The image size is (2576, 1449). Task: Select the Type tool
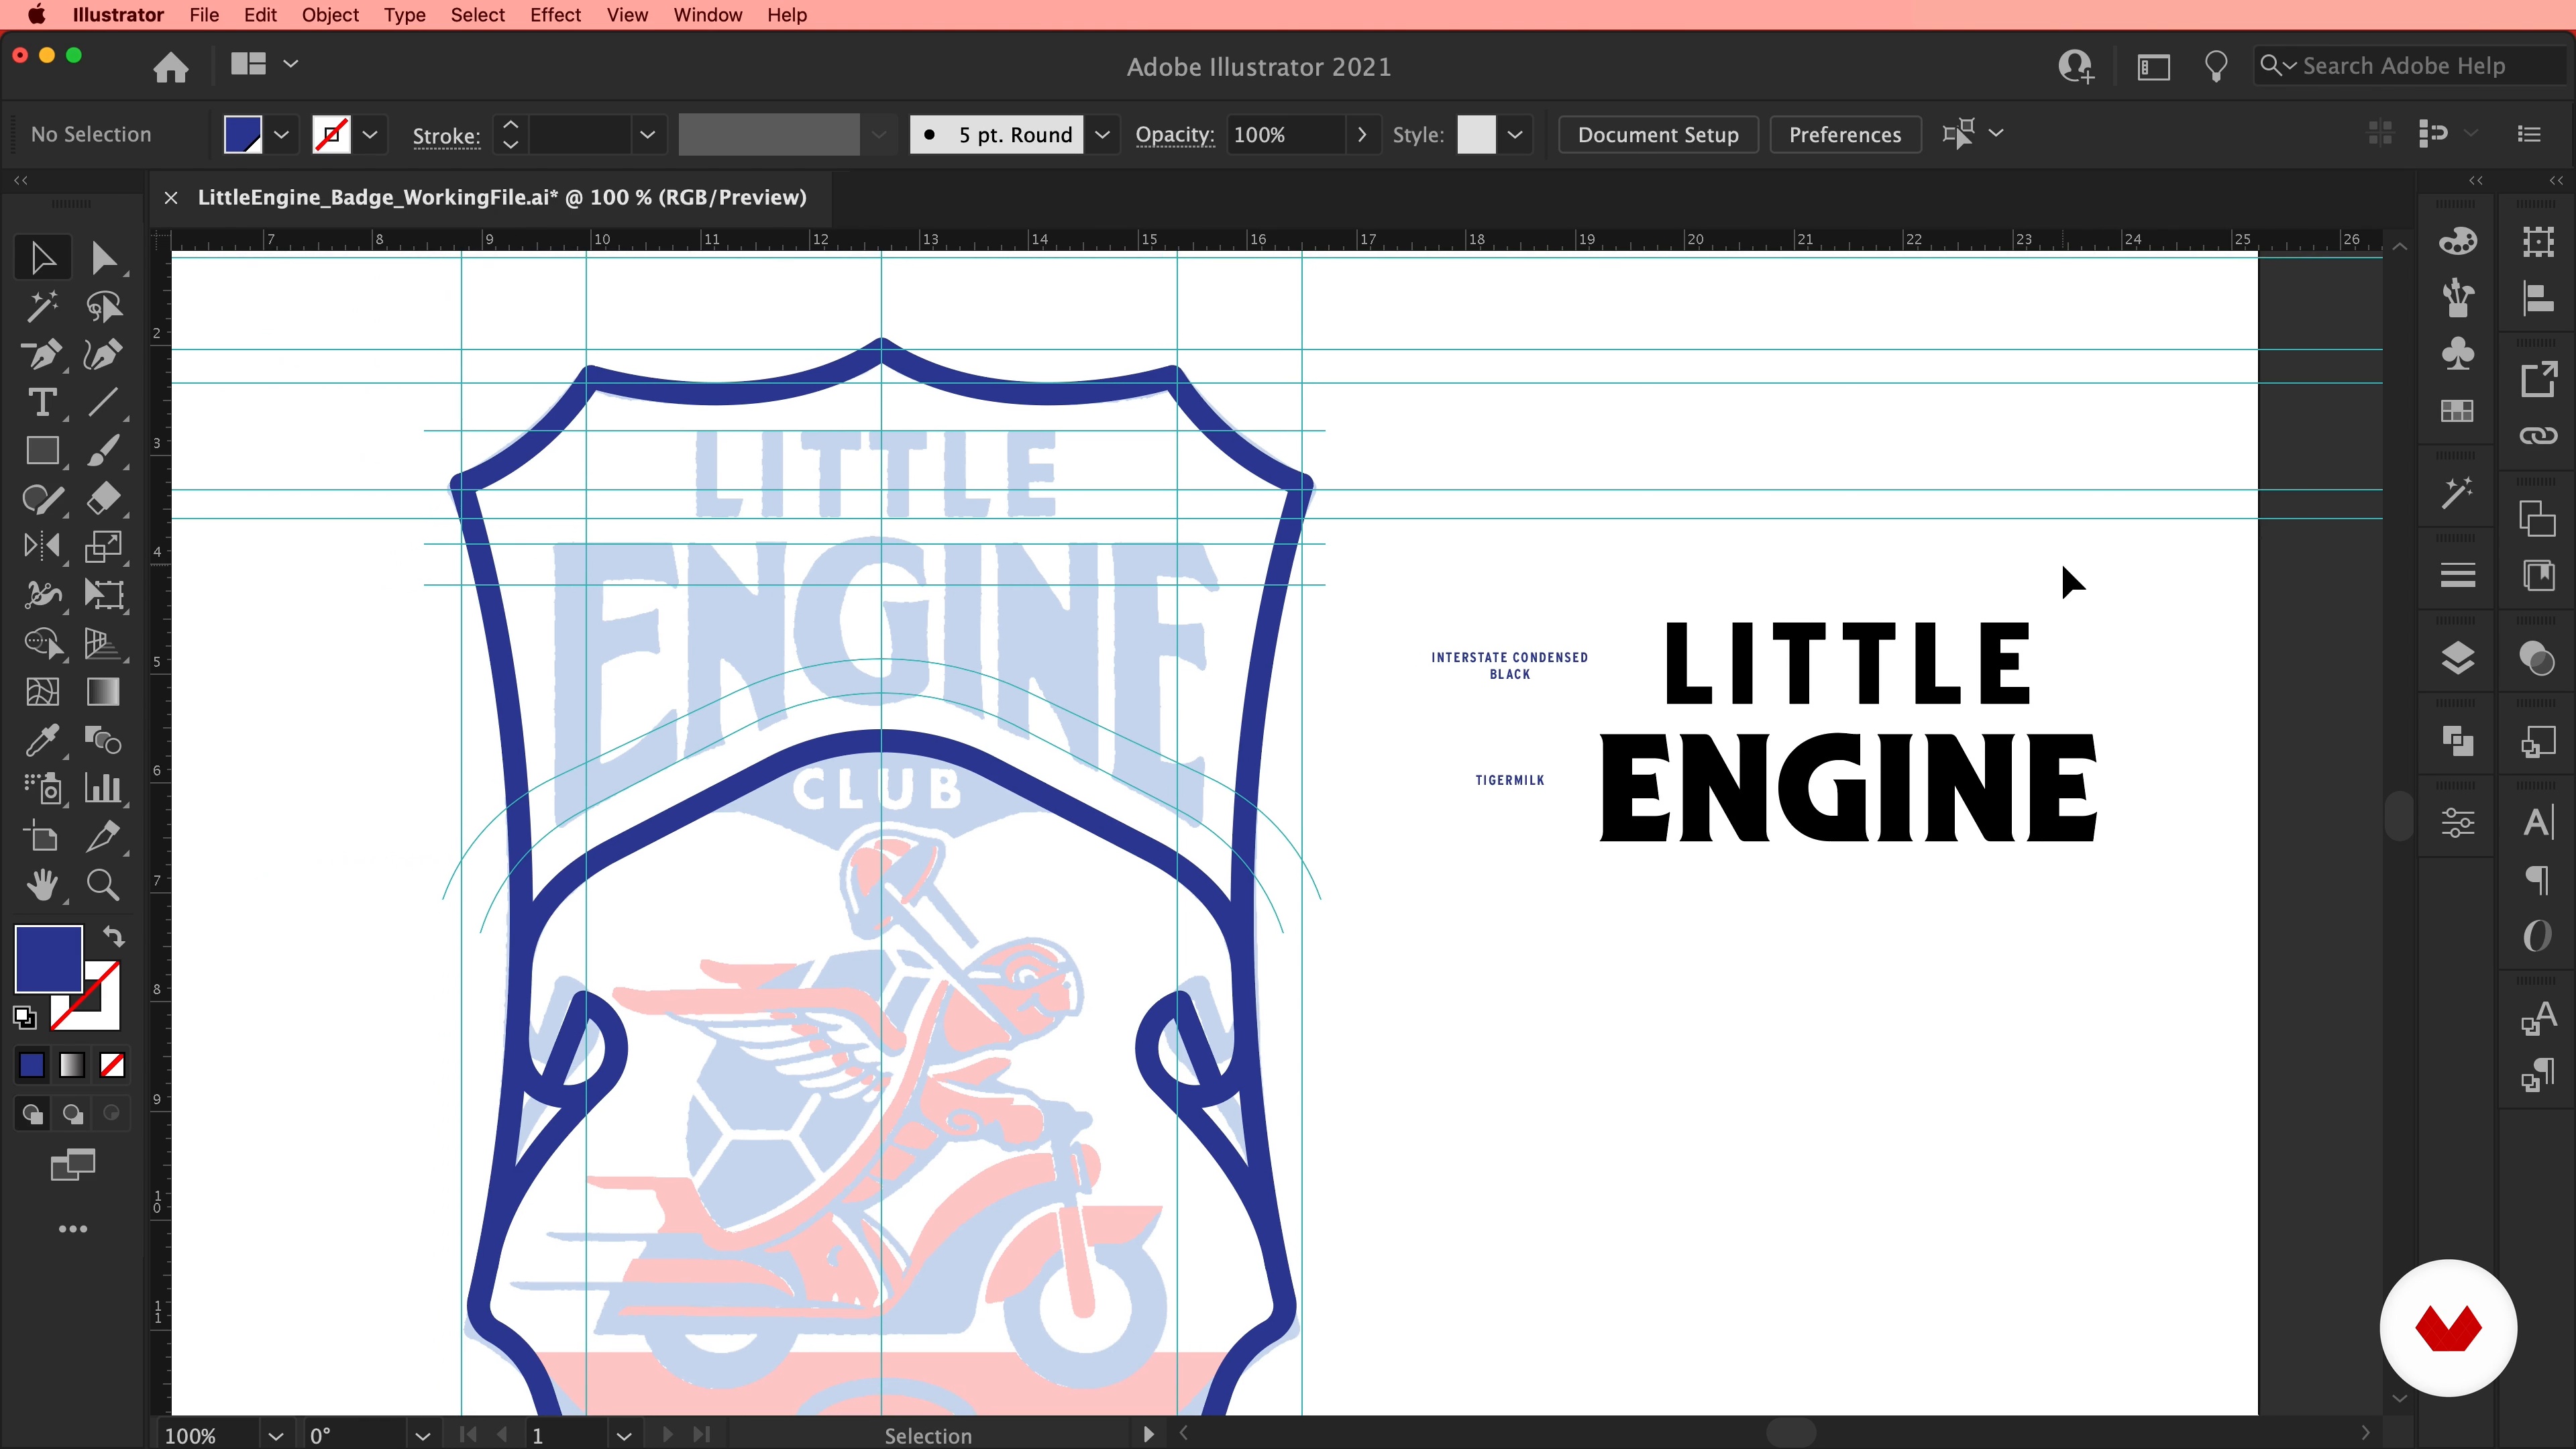coord(42,403)
